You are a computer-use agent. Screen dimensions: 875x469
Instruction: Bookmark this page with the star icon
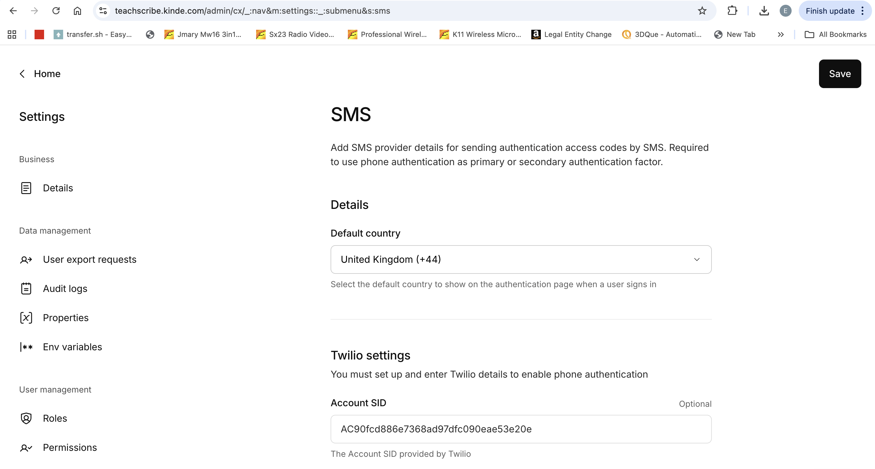tap(702, 11)
